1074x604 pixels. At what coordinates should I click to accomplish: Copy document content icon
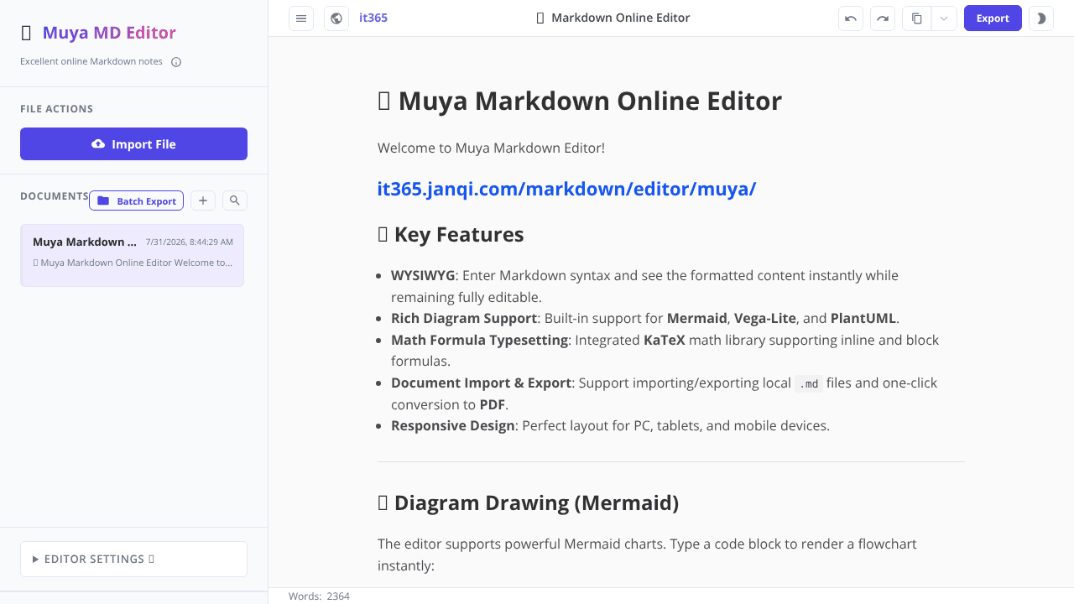click(x=917, y=18)
